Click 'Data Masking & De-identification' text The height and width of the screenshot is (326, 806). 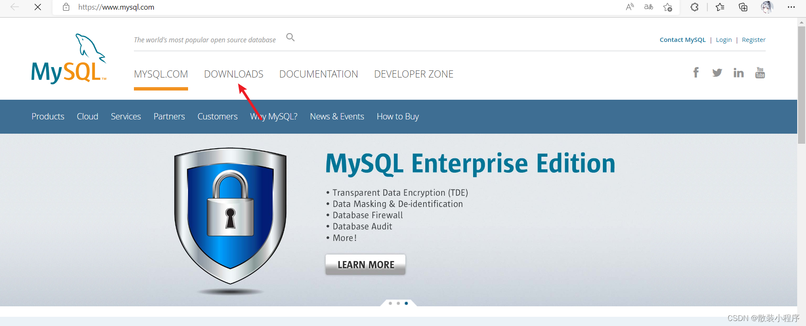(x=398, y=204)
